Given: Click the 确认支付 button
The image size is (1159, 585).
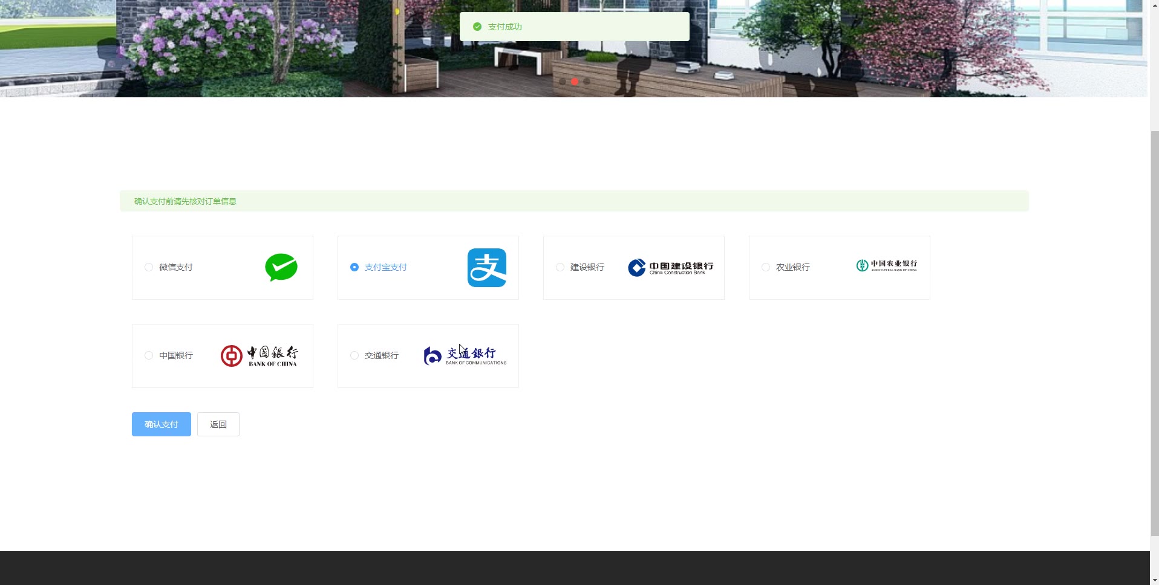Looking at the screenshot, I should [x=162, y=424].
